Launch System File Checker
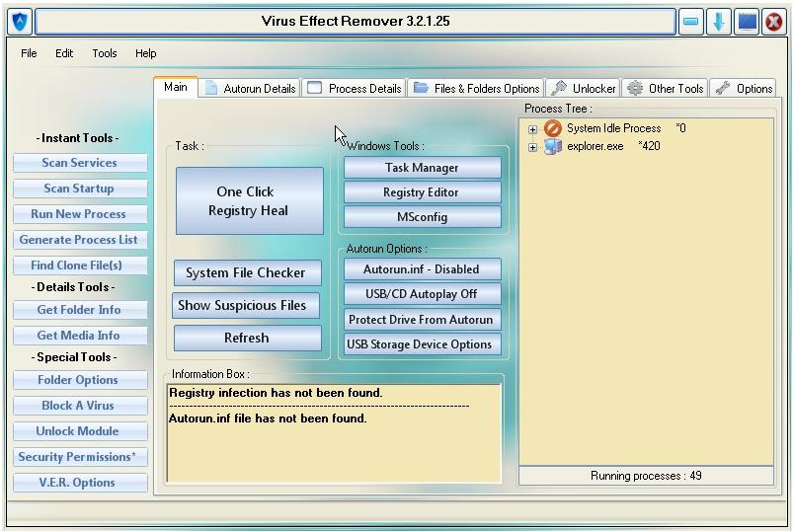This screenshot has height=532, width=794. click(x=247, y=272)
